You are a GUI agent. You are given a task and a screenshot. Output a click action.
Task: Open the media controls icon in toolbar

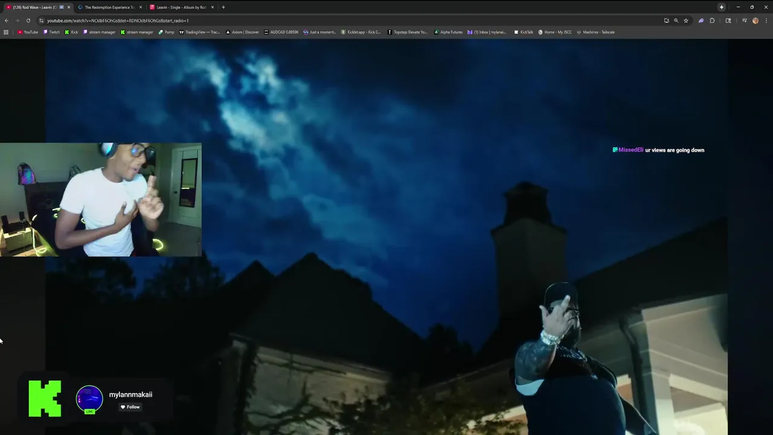pyautogui.click(x=744, y=21)
